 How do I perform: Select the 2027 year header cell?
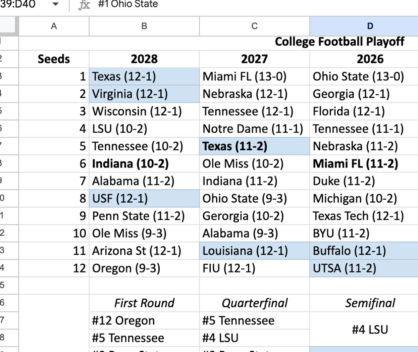254,59
